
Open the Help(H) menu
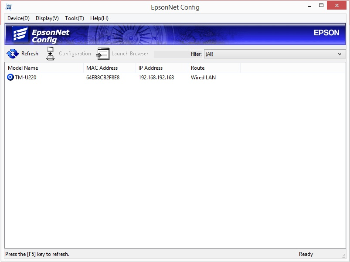point(99,18)
